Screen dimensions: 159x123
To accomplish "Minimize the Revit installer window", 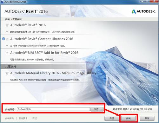I will 142,1.
